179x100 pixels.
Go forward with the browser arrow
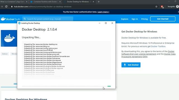2,7
